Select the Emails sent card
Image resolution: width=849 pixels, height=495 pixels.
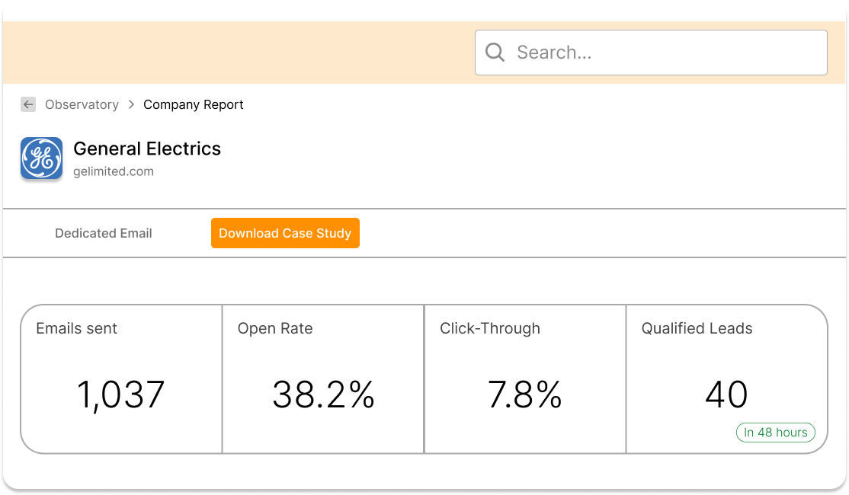pyautogui.click(x=122, y=378)
